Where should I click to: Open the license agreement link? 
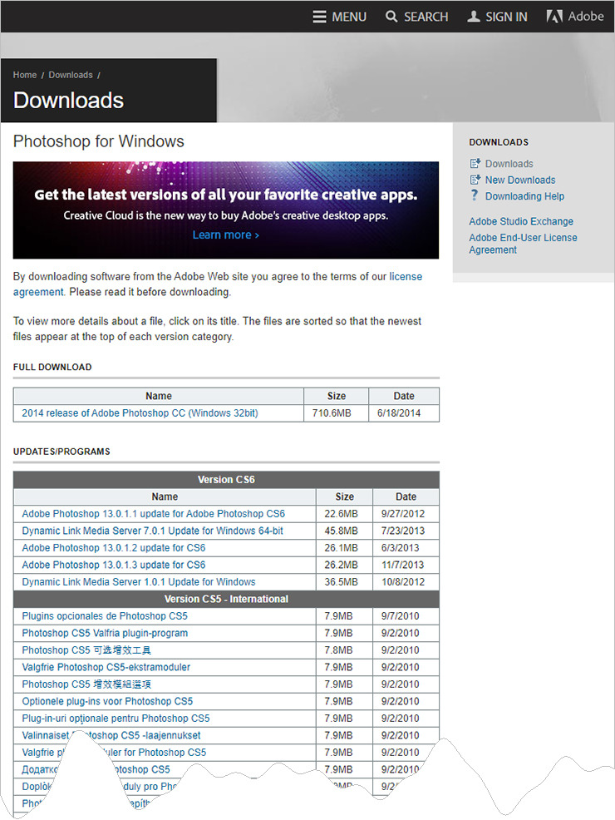(x=406, y=277)
